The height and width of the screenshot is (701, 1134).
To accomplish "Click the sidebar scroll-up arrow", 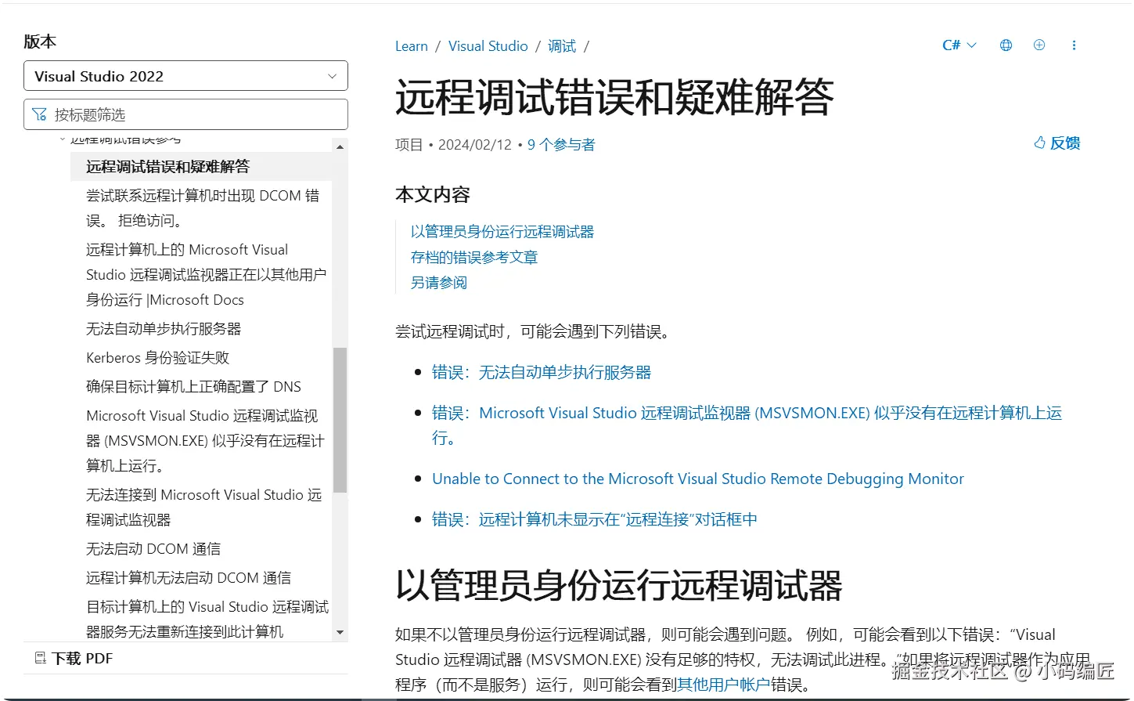I will click(x=340, y=146).
